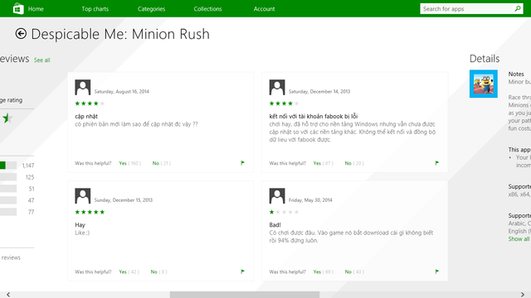Viewport: 531px width, 298px height.
Task: Vote No on the 'Bad!' review
Action: coord(348,272)
